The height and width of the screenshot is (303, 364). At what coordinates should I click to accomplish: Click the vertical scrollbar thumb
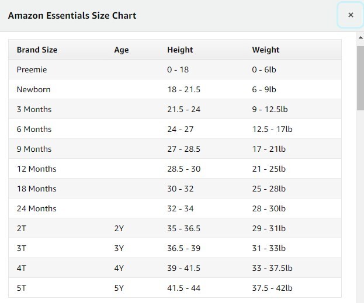(x=360, y=77)
